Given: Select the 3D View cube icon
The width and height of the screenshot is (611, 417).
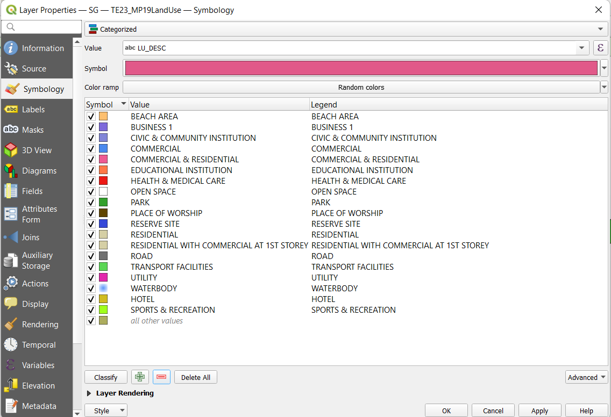Looking at the screenshot, I should [x=11, y=150].
